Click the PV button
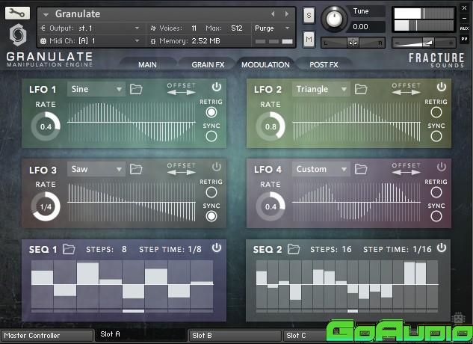473x344 pixels. click(x=464, y=39)
